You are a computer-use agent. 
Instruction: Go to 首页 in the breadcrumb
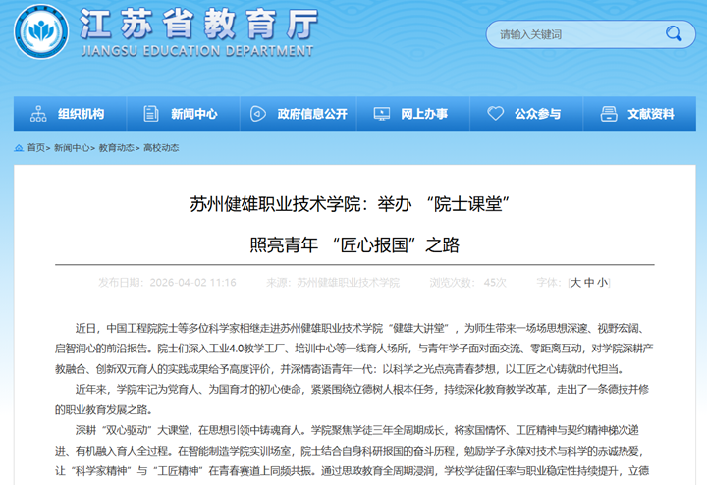(x=36, y=147)
